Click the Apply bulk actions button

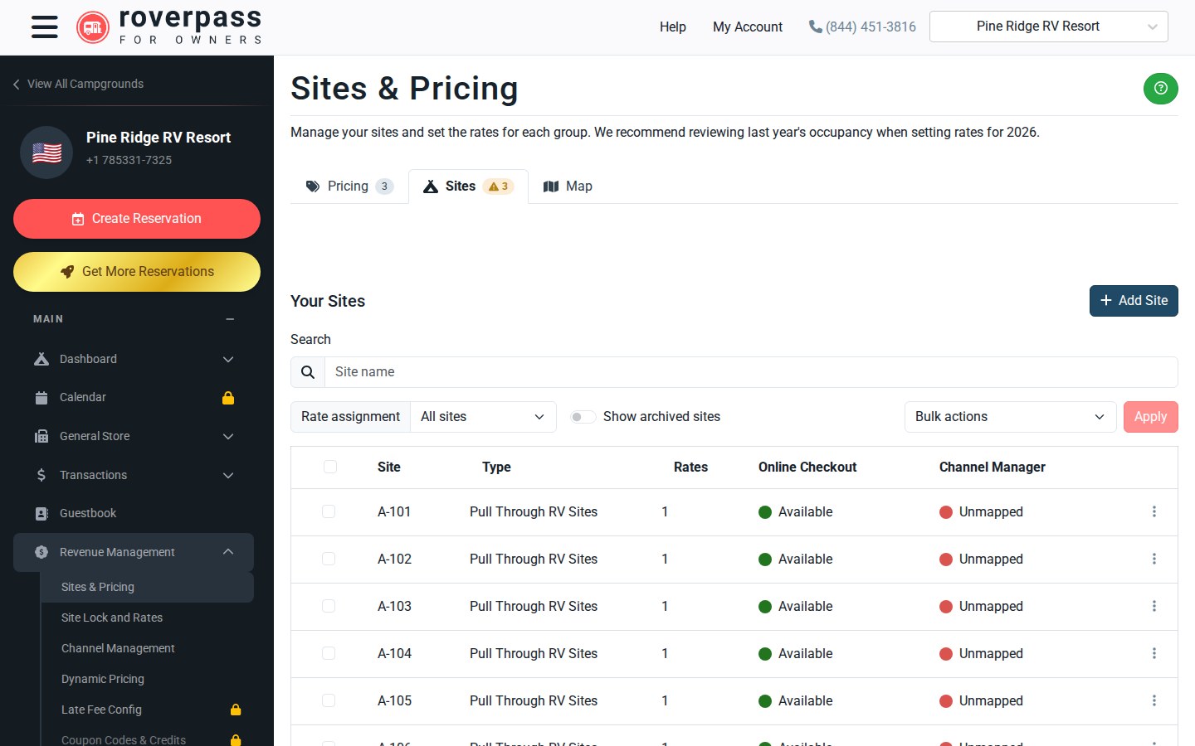pyautogui.click(x=1150, y=417)
